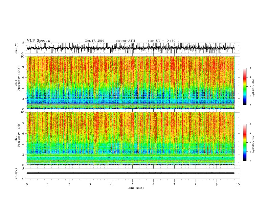Image resolution: width=268 pixels, height=207 pixels.
Task: Click time axis tick label '10'
Action: click(238, 184)
